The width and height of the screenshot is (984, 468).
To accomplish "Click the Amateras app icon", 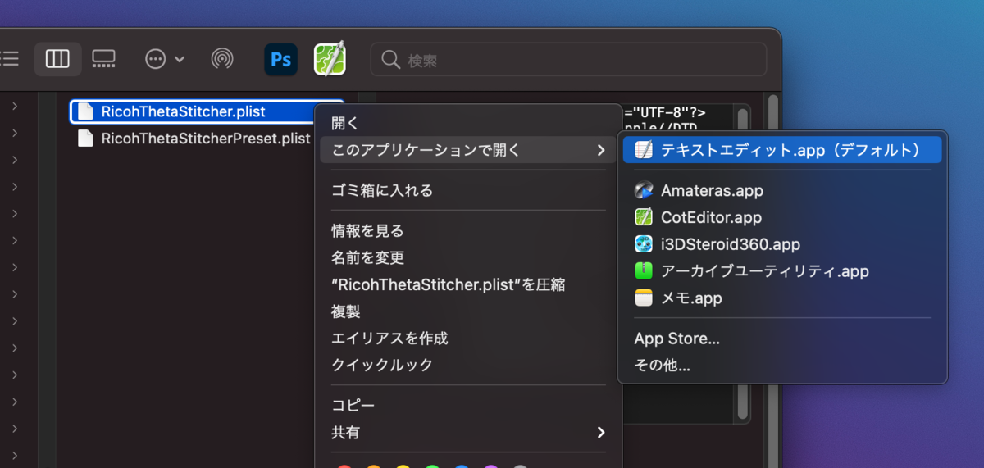I will pos(644,191).
